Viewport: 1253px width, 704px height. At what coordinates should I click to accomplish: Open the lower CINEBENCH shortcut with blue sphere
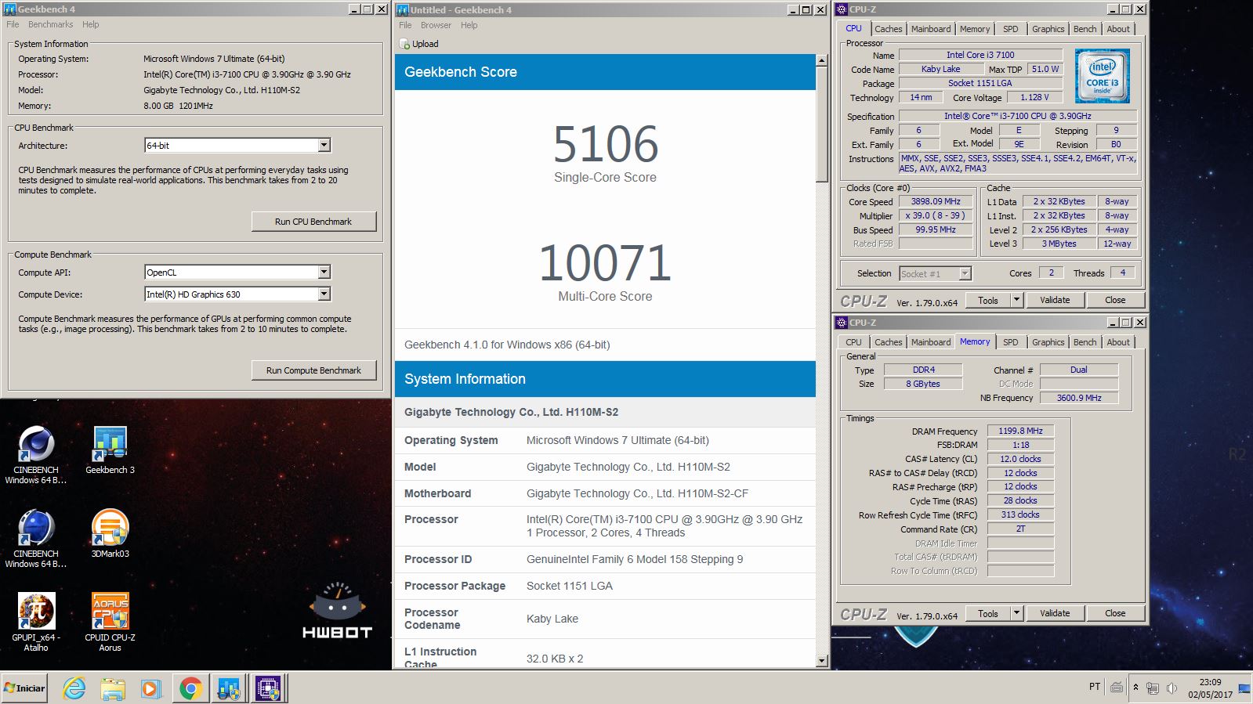point(36,539)
